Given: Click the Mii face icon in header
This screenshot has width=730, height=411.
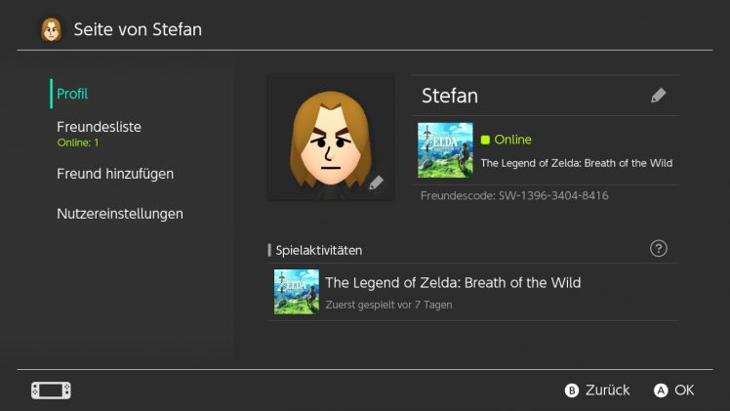Looking at the screenshot, I should point(51,29).
